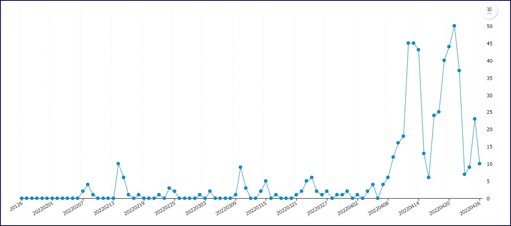Click the data point with value 37
511x226 pixels.
coord(459,70)
